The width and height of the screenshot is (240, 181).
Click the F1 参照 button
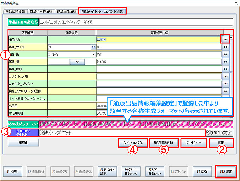click(12, 171)
